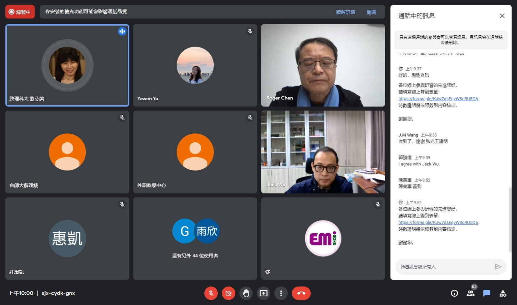Image resolution: width=517 pixels, height=305 pixels.
Task: Click orange avatar of 外語教學中心
Action: (x=195, y=152)
